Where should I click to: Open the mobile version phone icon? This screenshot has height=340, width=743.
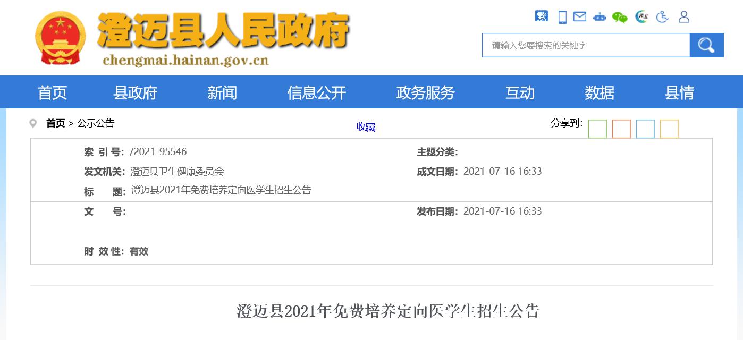(x=562, y=17)
